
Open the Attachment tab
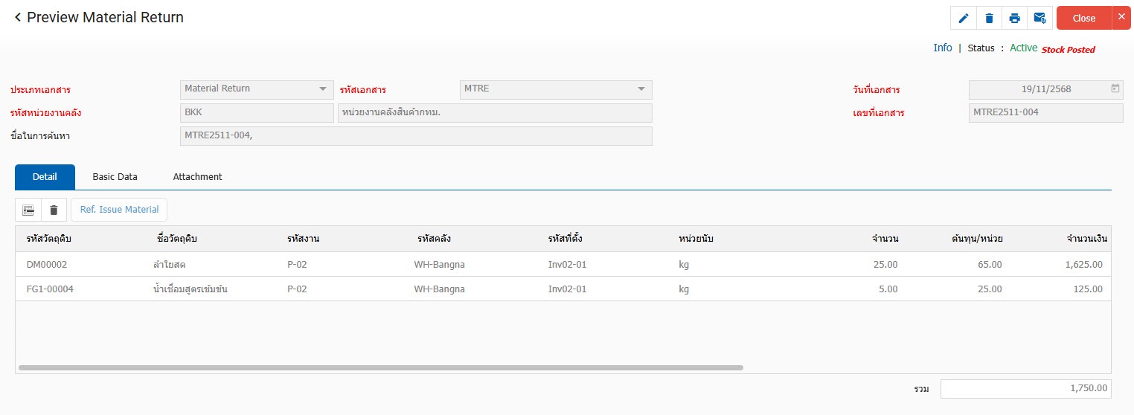(x=197, y=177)
